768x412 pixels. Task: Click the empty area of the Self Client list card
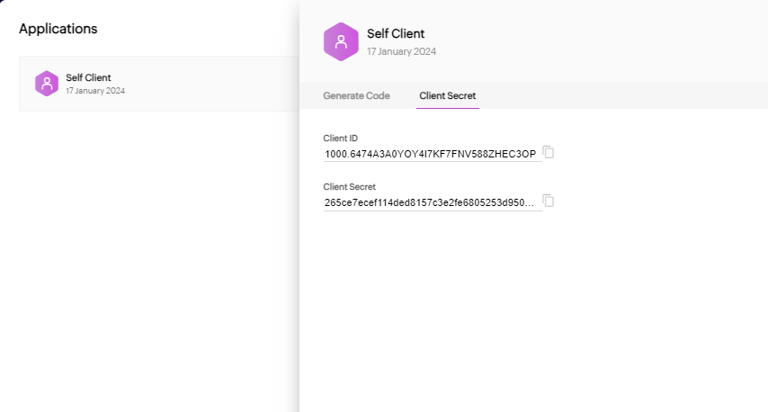tap(216, 84)
